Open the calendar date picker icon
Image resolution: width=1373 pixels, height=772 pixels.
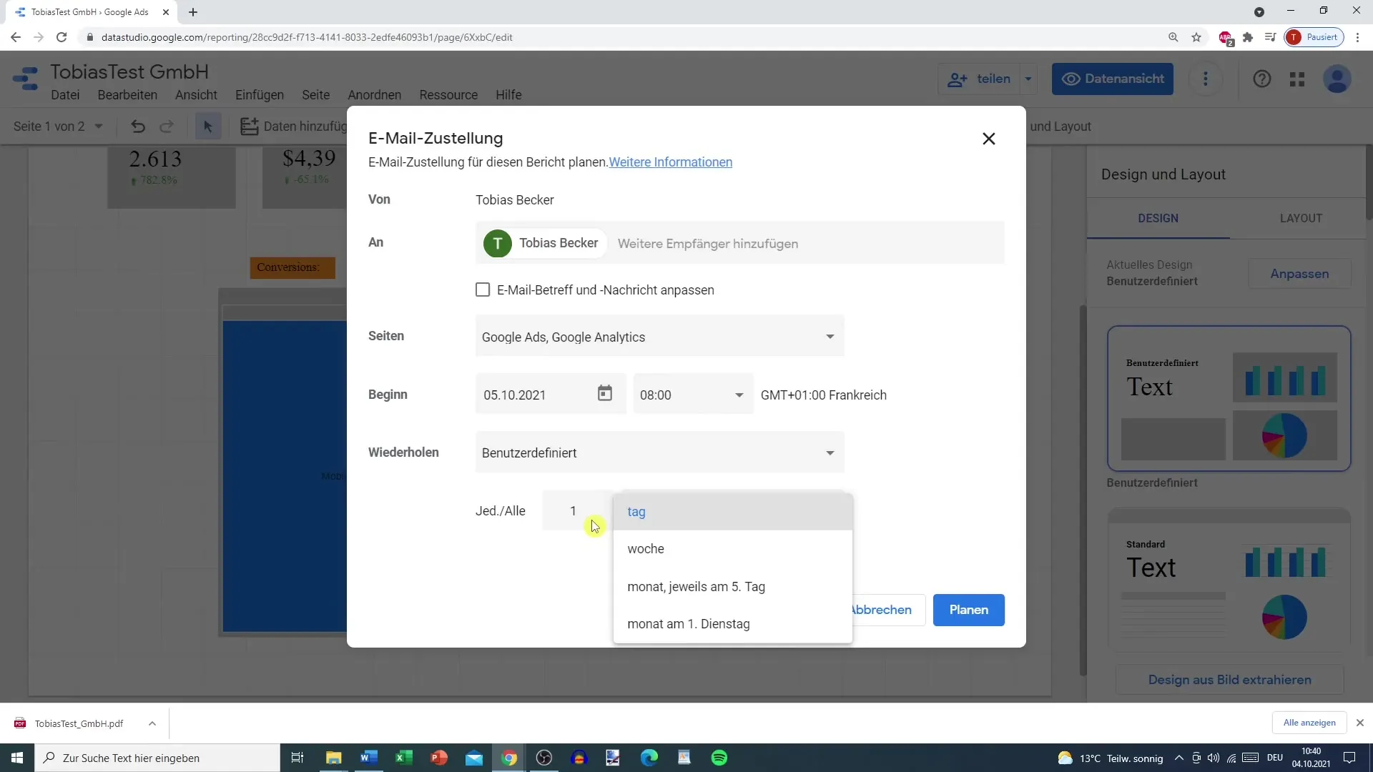point(604,394)
